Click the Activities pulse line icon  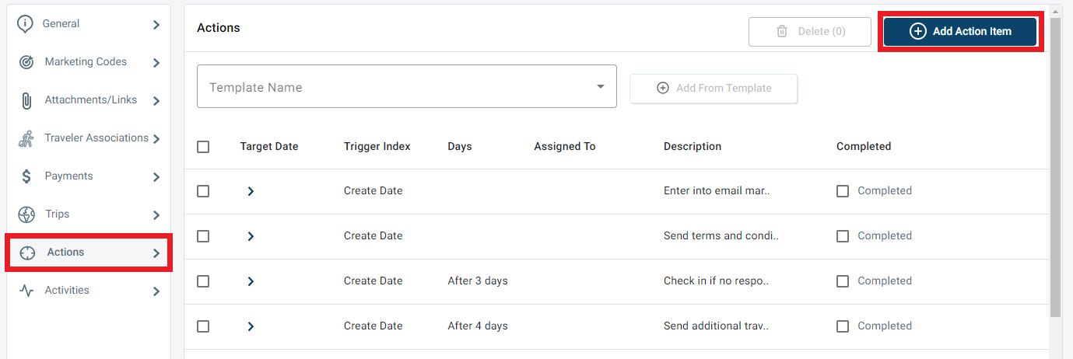click(x=26, y=291)
